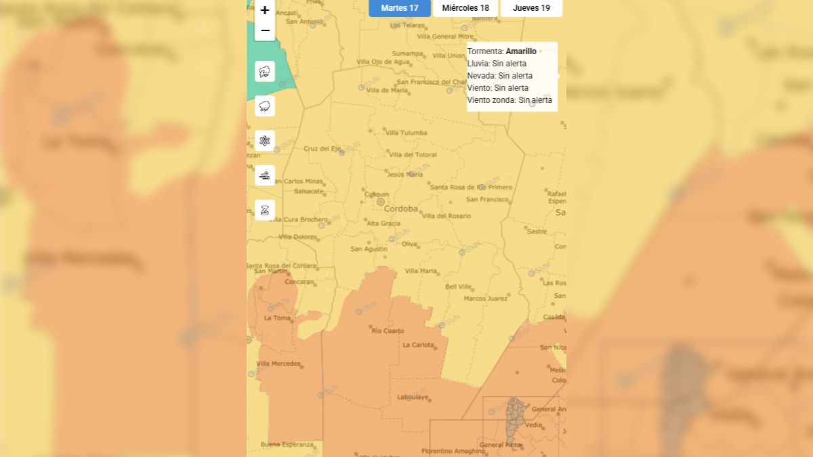
Task: Click the Villa Mercedes label in orange zone
Action: (278, 364)
